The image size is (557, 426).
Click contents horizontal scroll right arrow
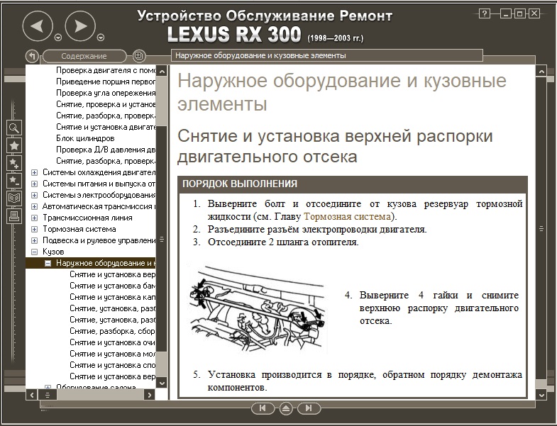[150, 395]
